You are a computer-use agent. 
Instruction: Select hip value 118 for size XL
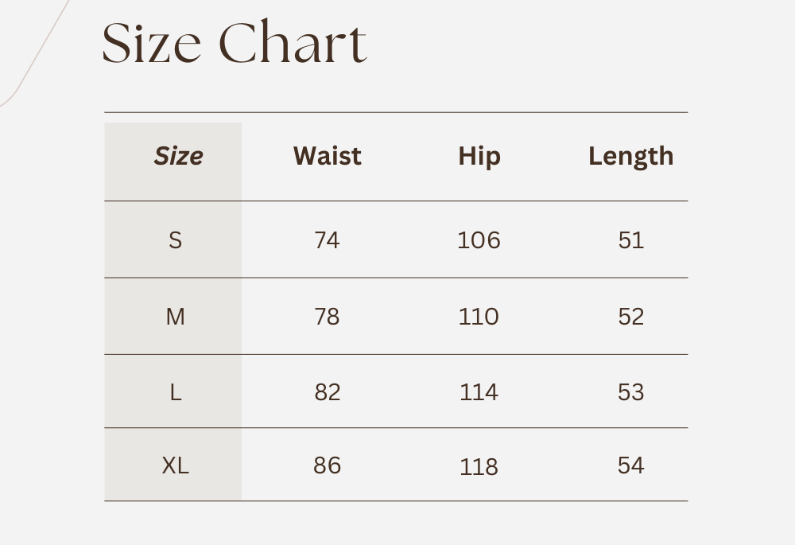(x=479, y=467)
